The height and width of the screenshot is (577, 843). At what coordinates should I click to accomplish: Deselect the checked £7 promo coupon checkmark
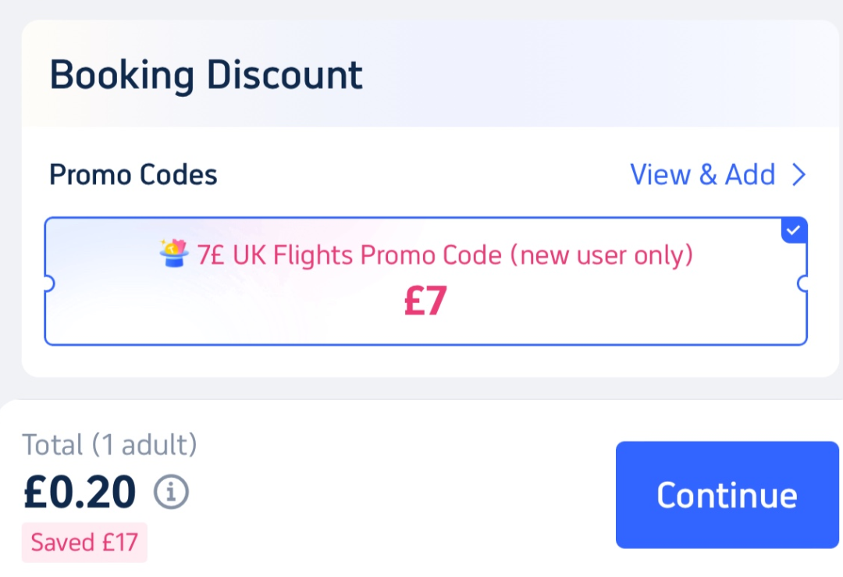tap(794, 230)
